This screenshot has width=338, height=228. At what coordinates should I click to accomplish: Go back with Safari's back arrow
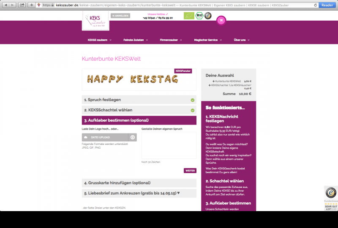click(6, 5)
